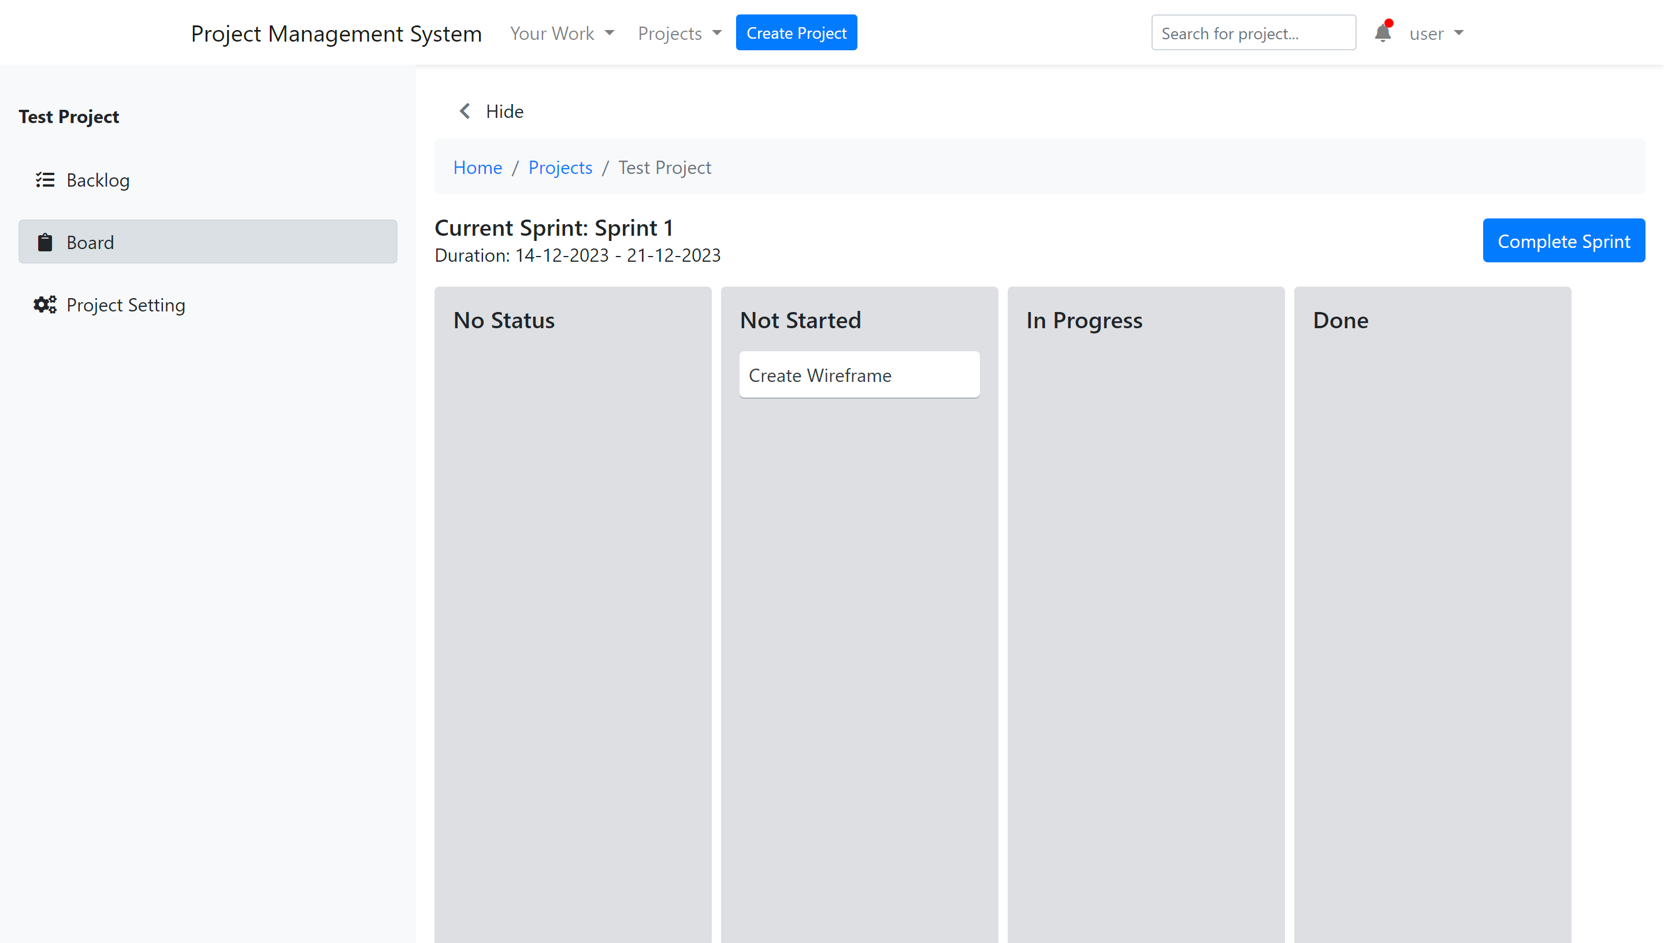Viewport: 1664px width, 943px height.
Task: Click the Complete Sprint button
Action: point(1563,240)
